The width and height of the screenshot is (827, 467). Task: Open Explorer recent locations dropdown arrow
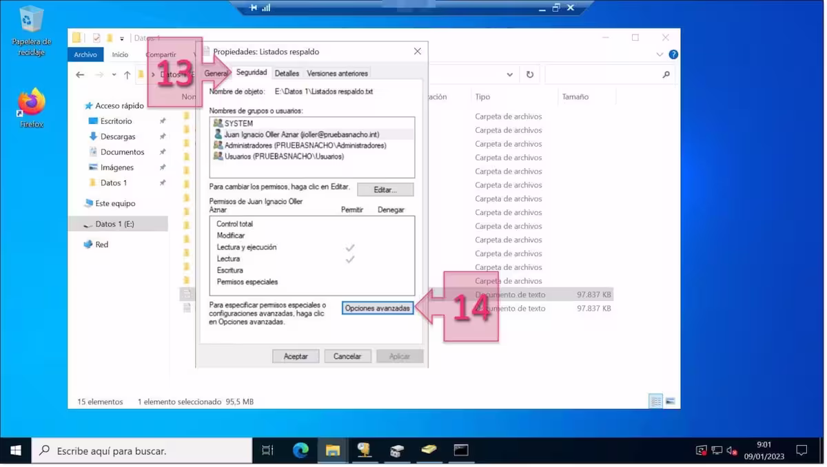click(114, 74)
